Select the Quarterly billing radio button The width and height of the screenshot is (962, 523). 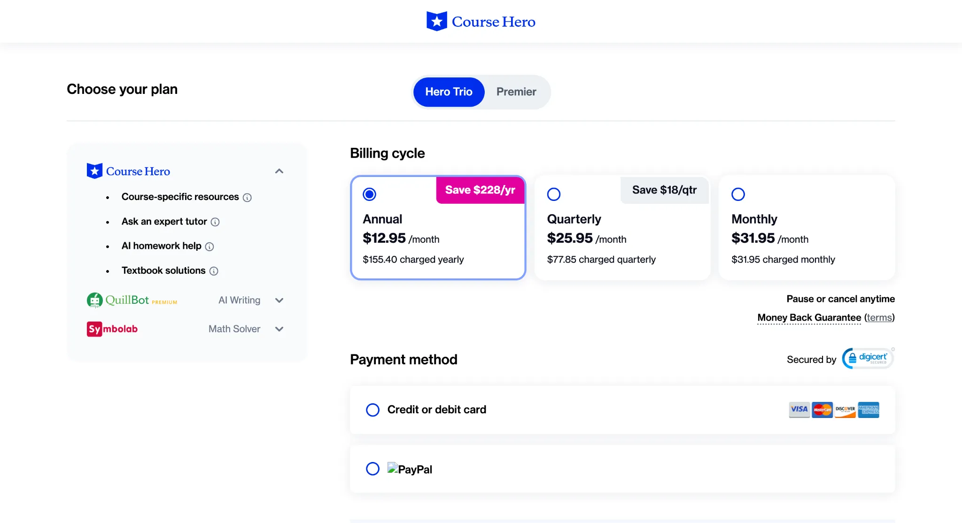[554, 194]
